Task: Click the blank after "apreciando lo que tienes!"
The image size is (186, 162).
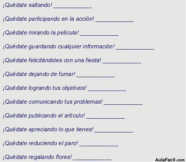Action: coord(114,131)
